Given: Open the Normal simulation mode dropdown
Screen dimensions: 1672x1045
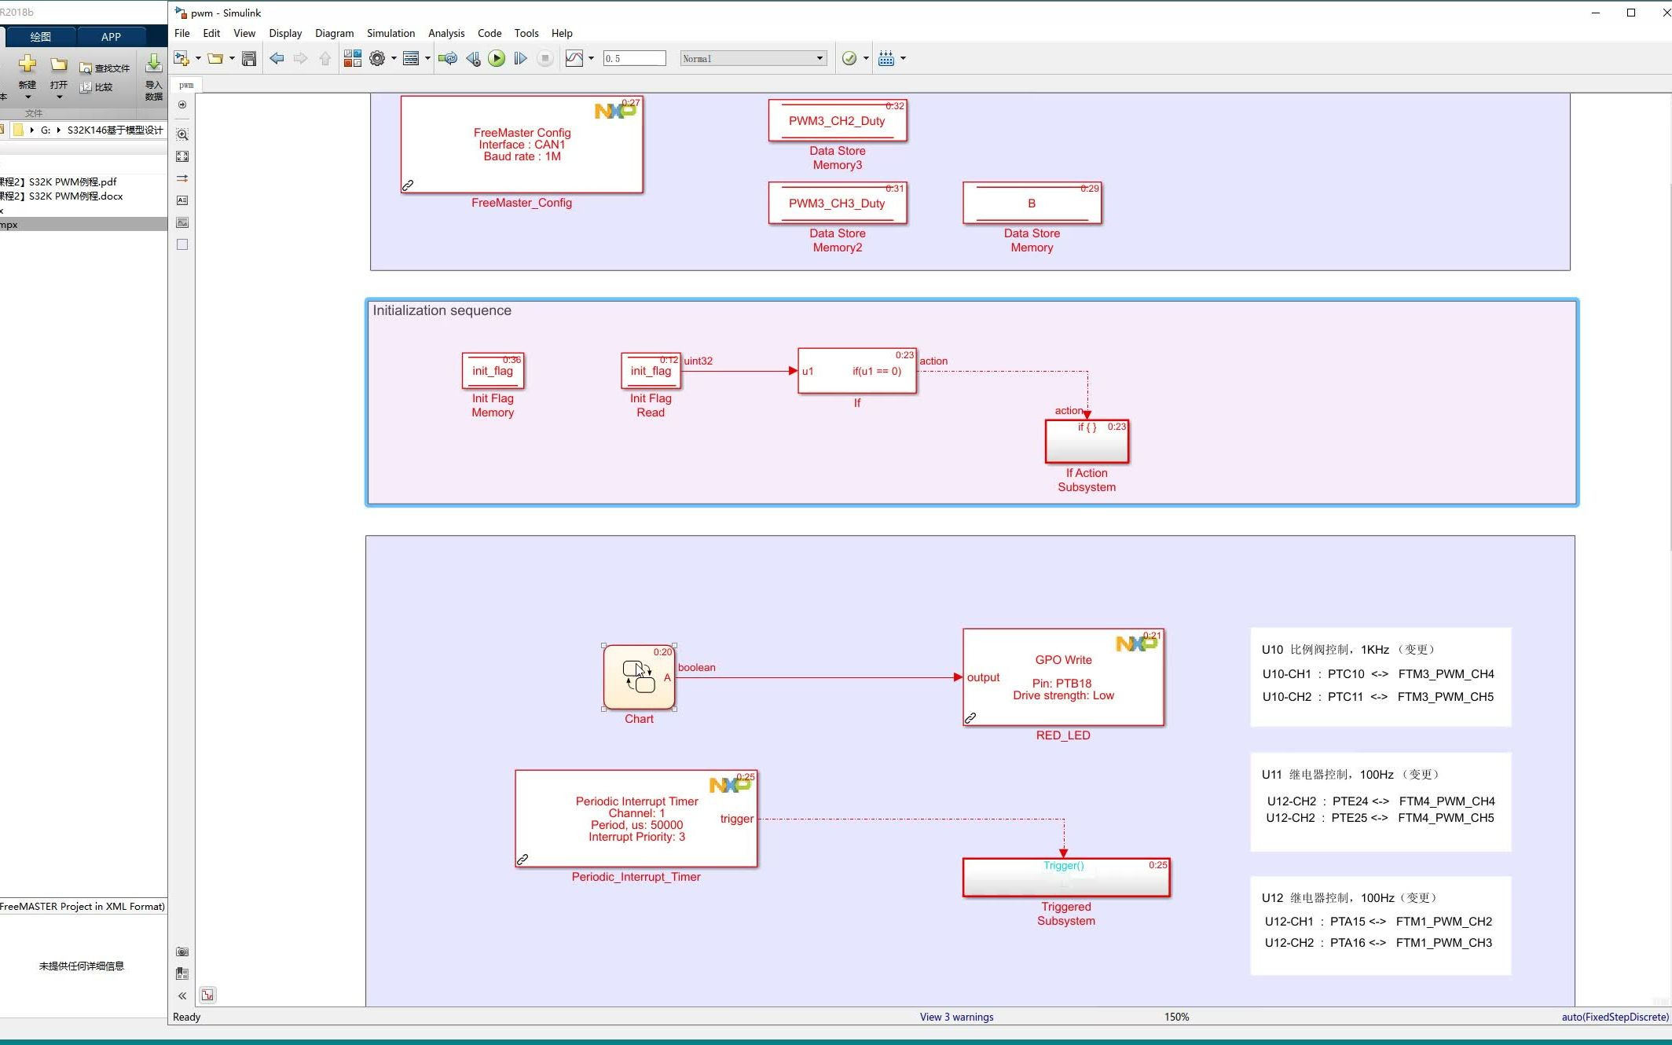Looking at the screenshot, I should tap(753, 58).
